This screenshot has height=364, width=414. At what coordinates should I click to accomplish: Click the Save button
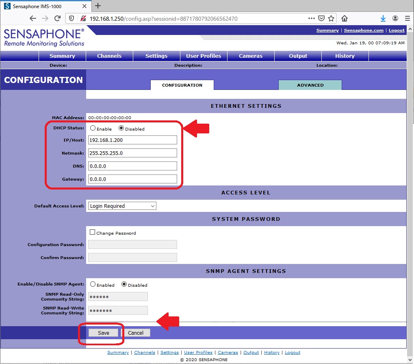(104, 333)
